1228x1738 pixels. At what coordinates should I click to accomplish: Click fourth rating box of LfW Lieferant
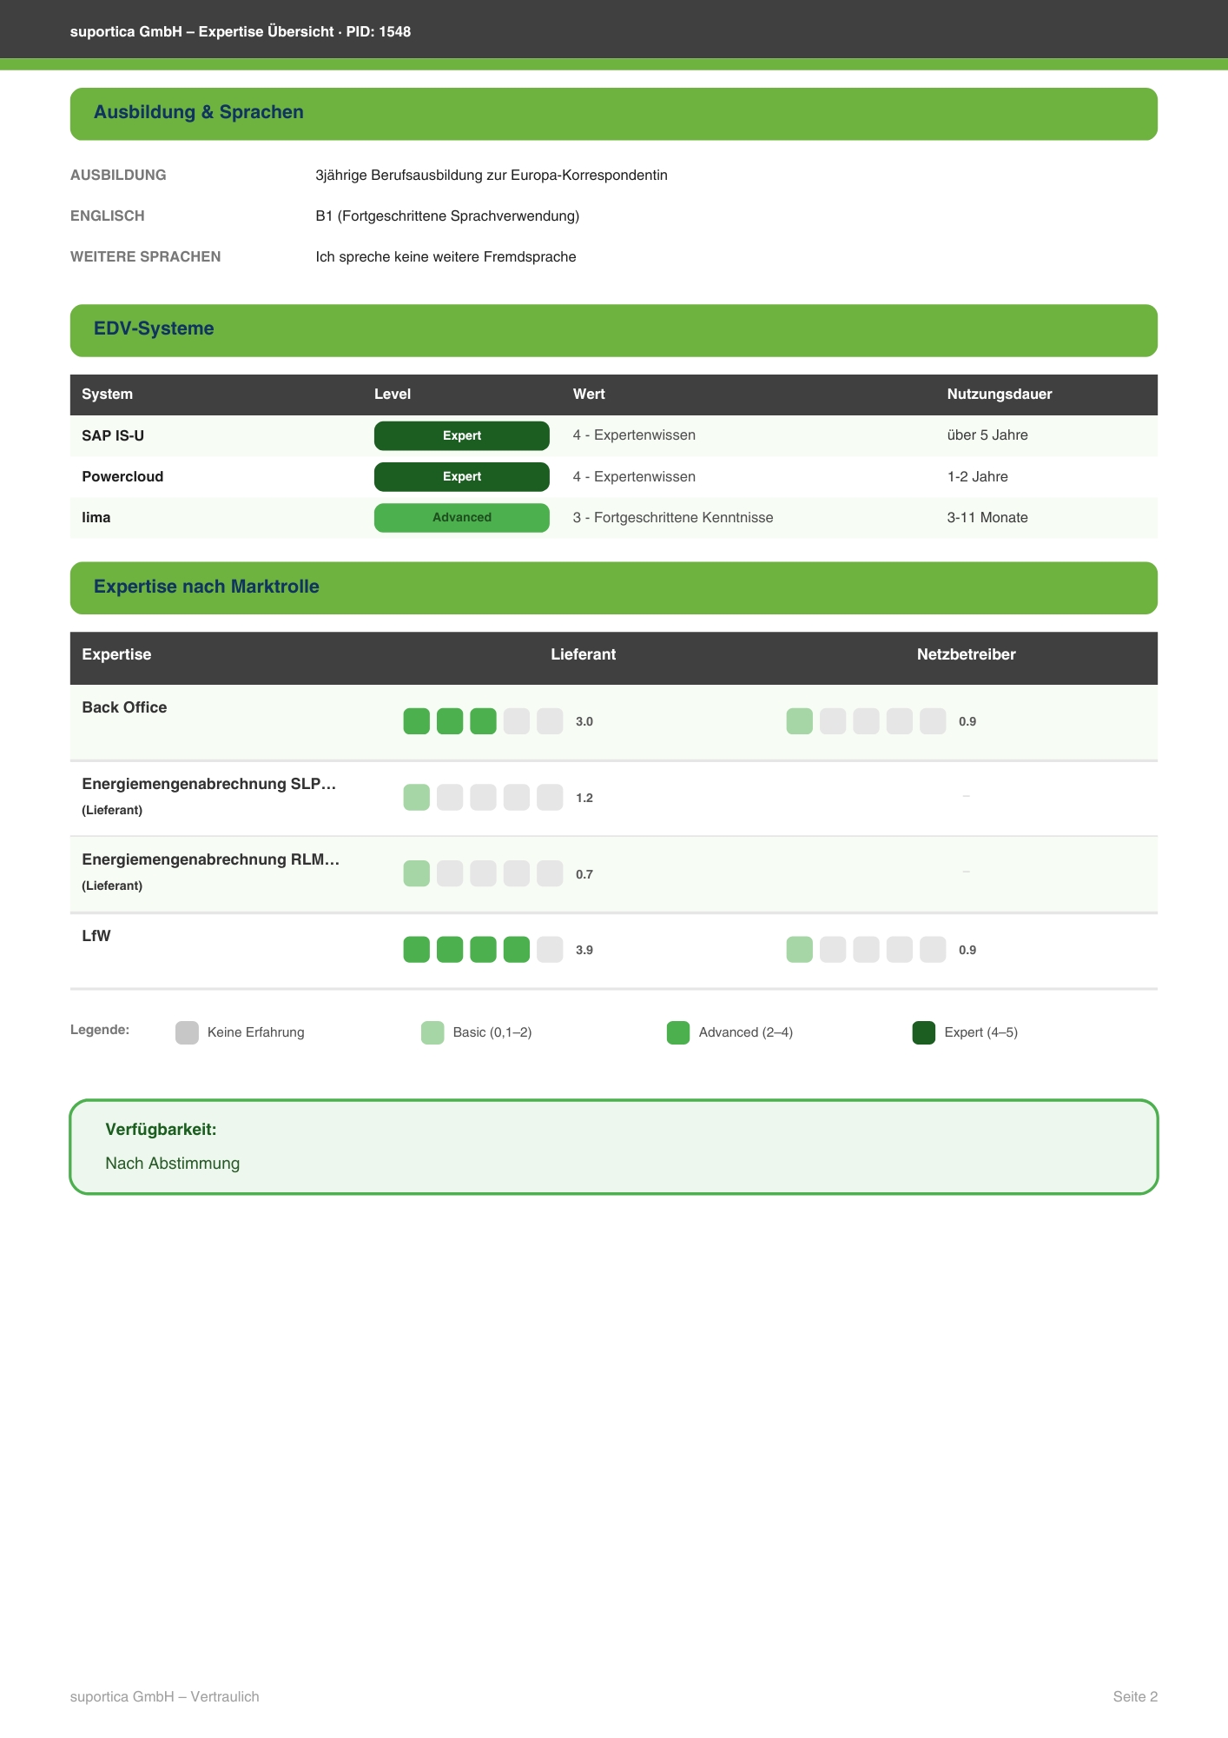(x=517, y=950)
